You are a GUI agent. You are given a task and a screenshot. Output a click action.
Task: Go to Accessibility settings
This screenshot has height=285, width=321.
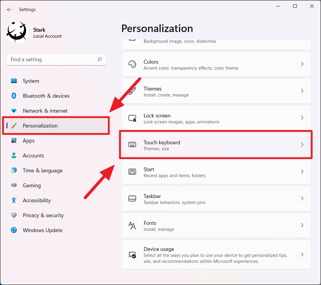pyautogui.click(x=56, y=200)
